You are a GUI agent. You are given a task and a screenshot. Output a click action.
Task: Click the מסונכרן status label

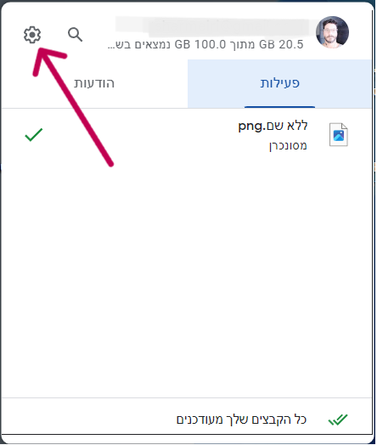[288, 146]
